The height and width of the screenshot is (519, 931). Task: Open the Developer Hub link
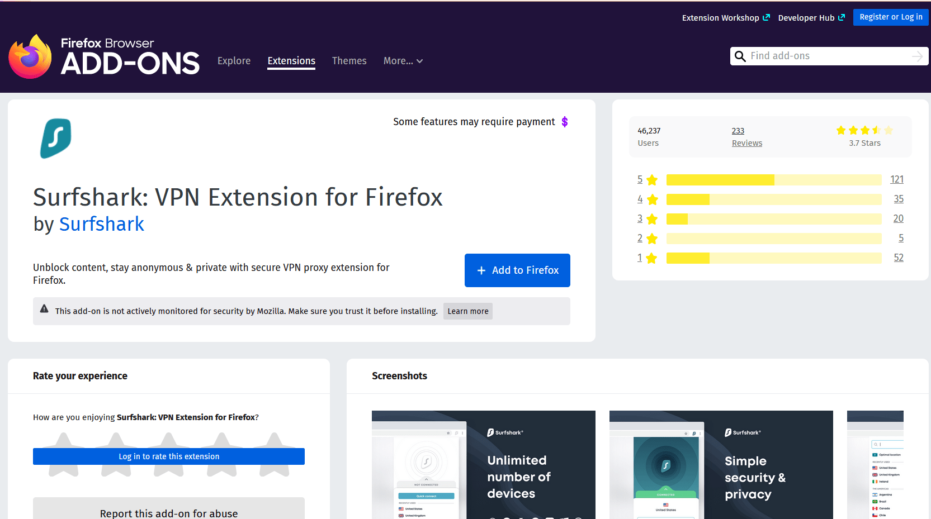tap(811, 18)
